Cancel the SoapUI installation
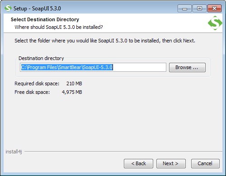 click(x=205, y=163)
